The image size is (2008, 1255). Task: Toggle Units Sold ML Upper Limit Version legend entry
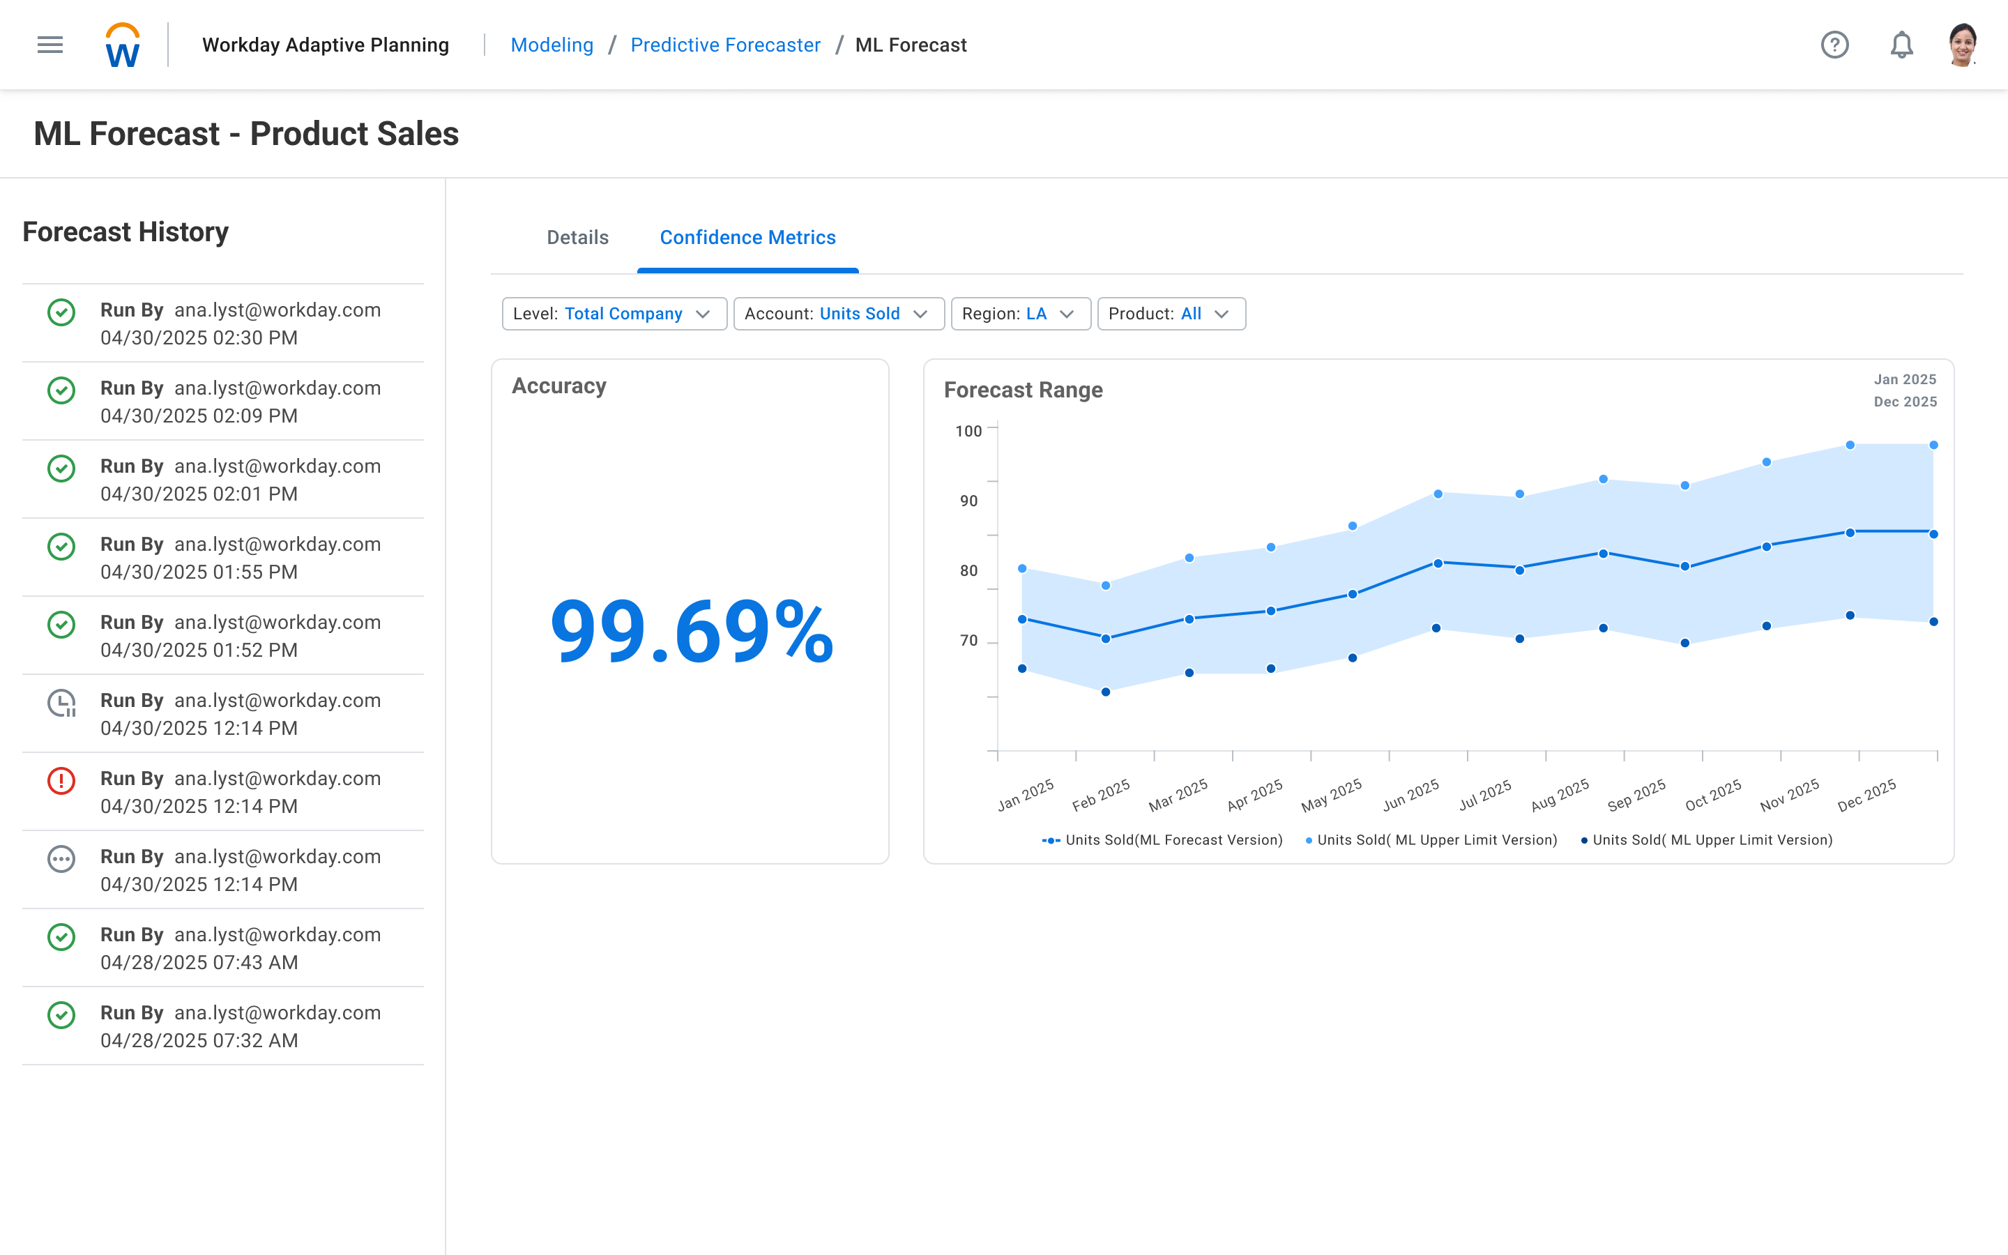(x=1431, y=839)
